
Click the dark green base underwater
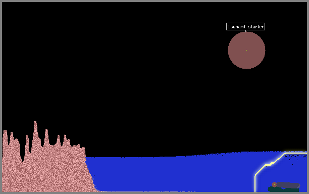283,189
